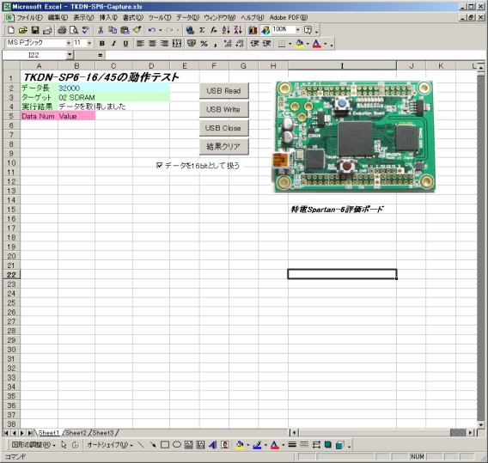Set left text alignment

point(140,44)
